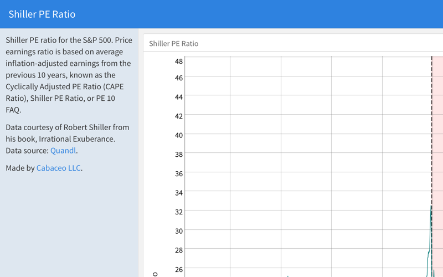The width and height of the screenshot is (443, 277).
Task: Click the 'Irrational Exuberance' book title text
Action: tap(76, 139)
